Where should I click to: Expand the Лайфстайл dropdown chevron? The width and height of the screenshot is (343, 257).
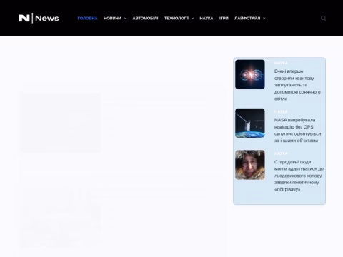click(x=264, y=19)
